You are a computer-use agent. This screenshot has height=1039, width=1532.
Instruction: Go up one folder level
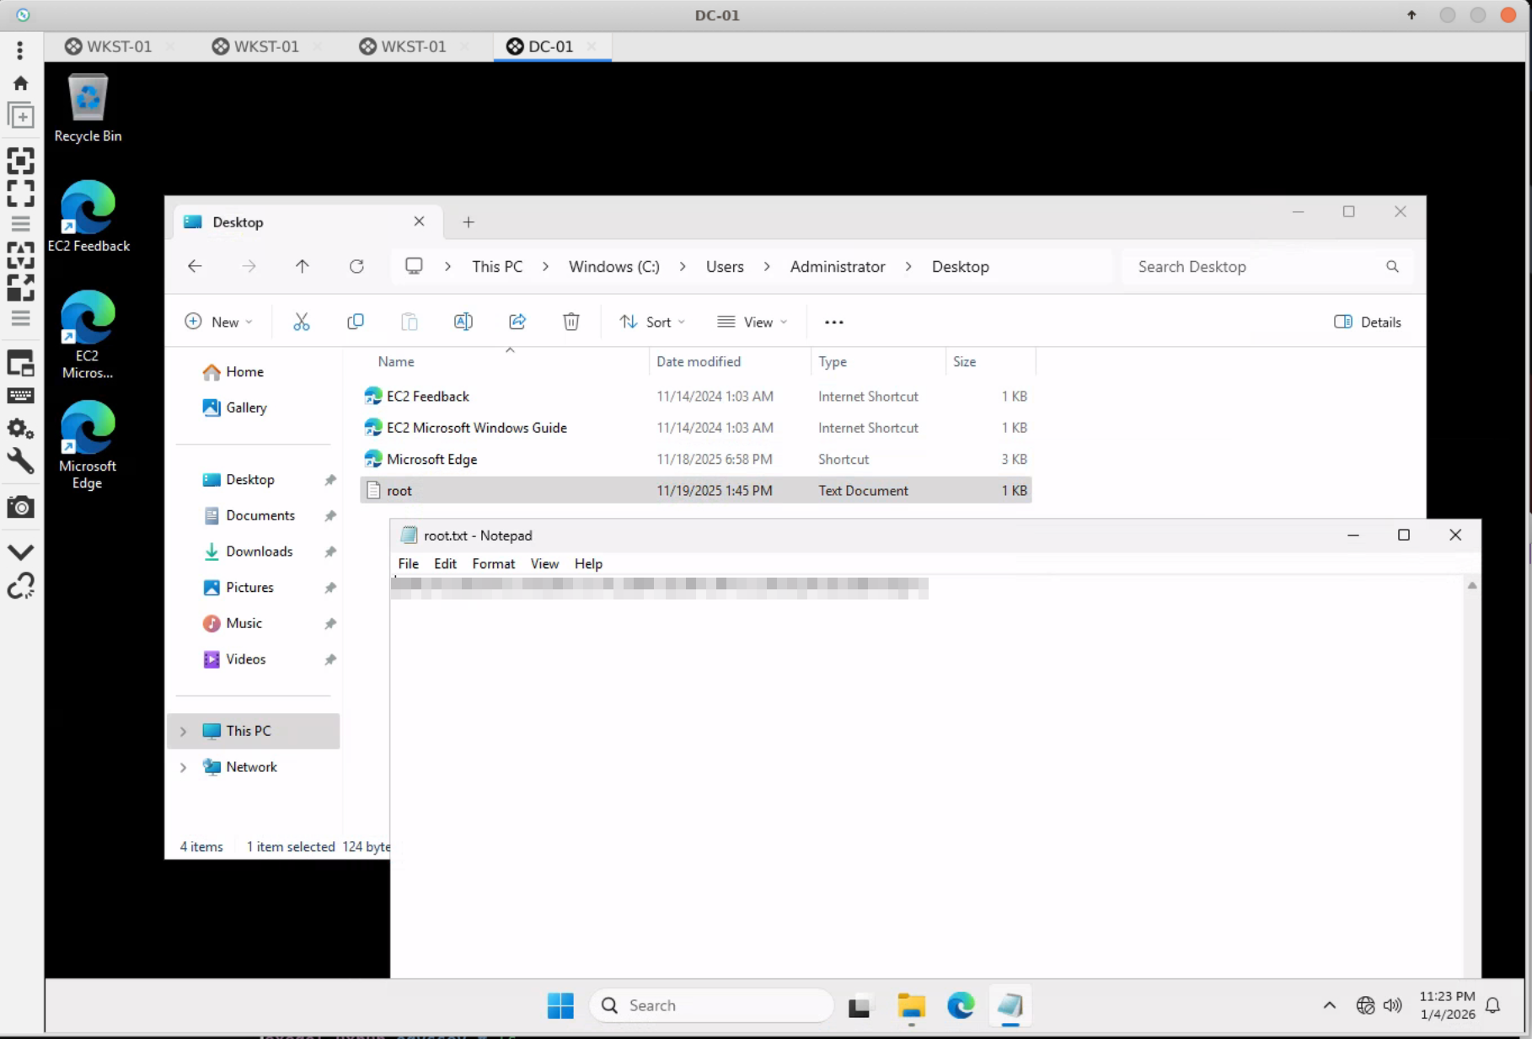point(303,267)
